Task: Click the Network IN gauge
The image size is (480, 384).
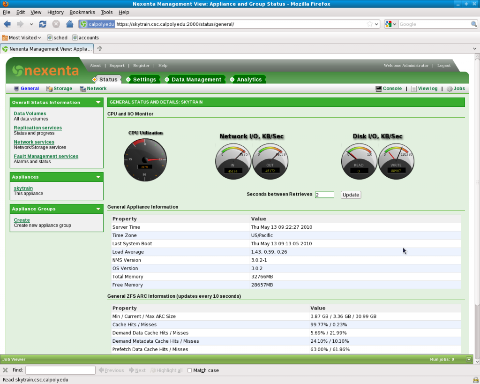Action: click(233, 161)
